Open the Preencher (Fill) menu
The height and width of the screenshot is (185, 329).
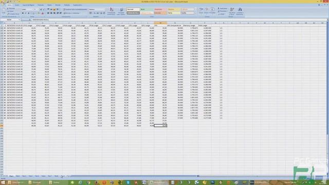click(x=223, y=11)
